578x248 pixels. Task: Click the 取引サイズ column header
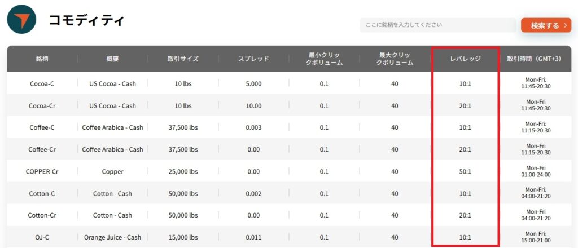(183, 59)
